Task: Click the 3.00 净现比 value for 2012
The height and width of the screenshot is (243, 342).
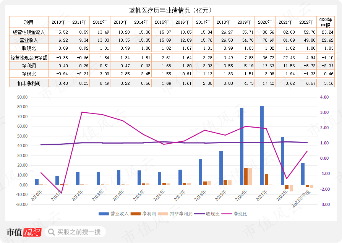Action: click(104, 74)
